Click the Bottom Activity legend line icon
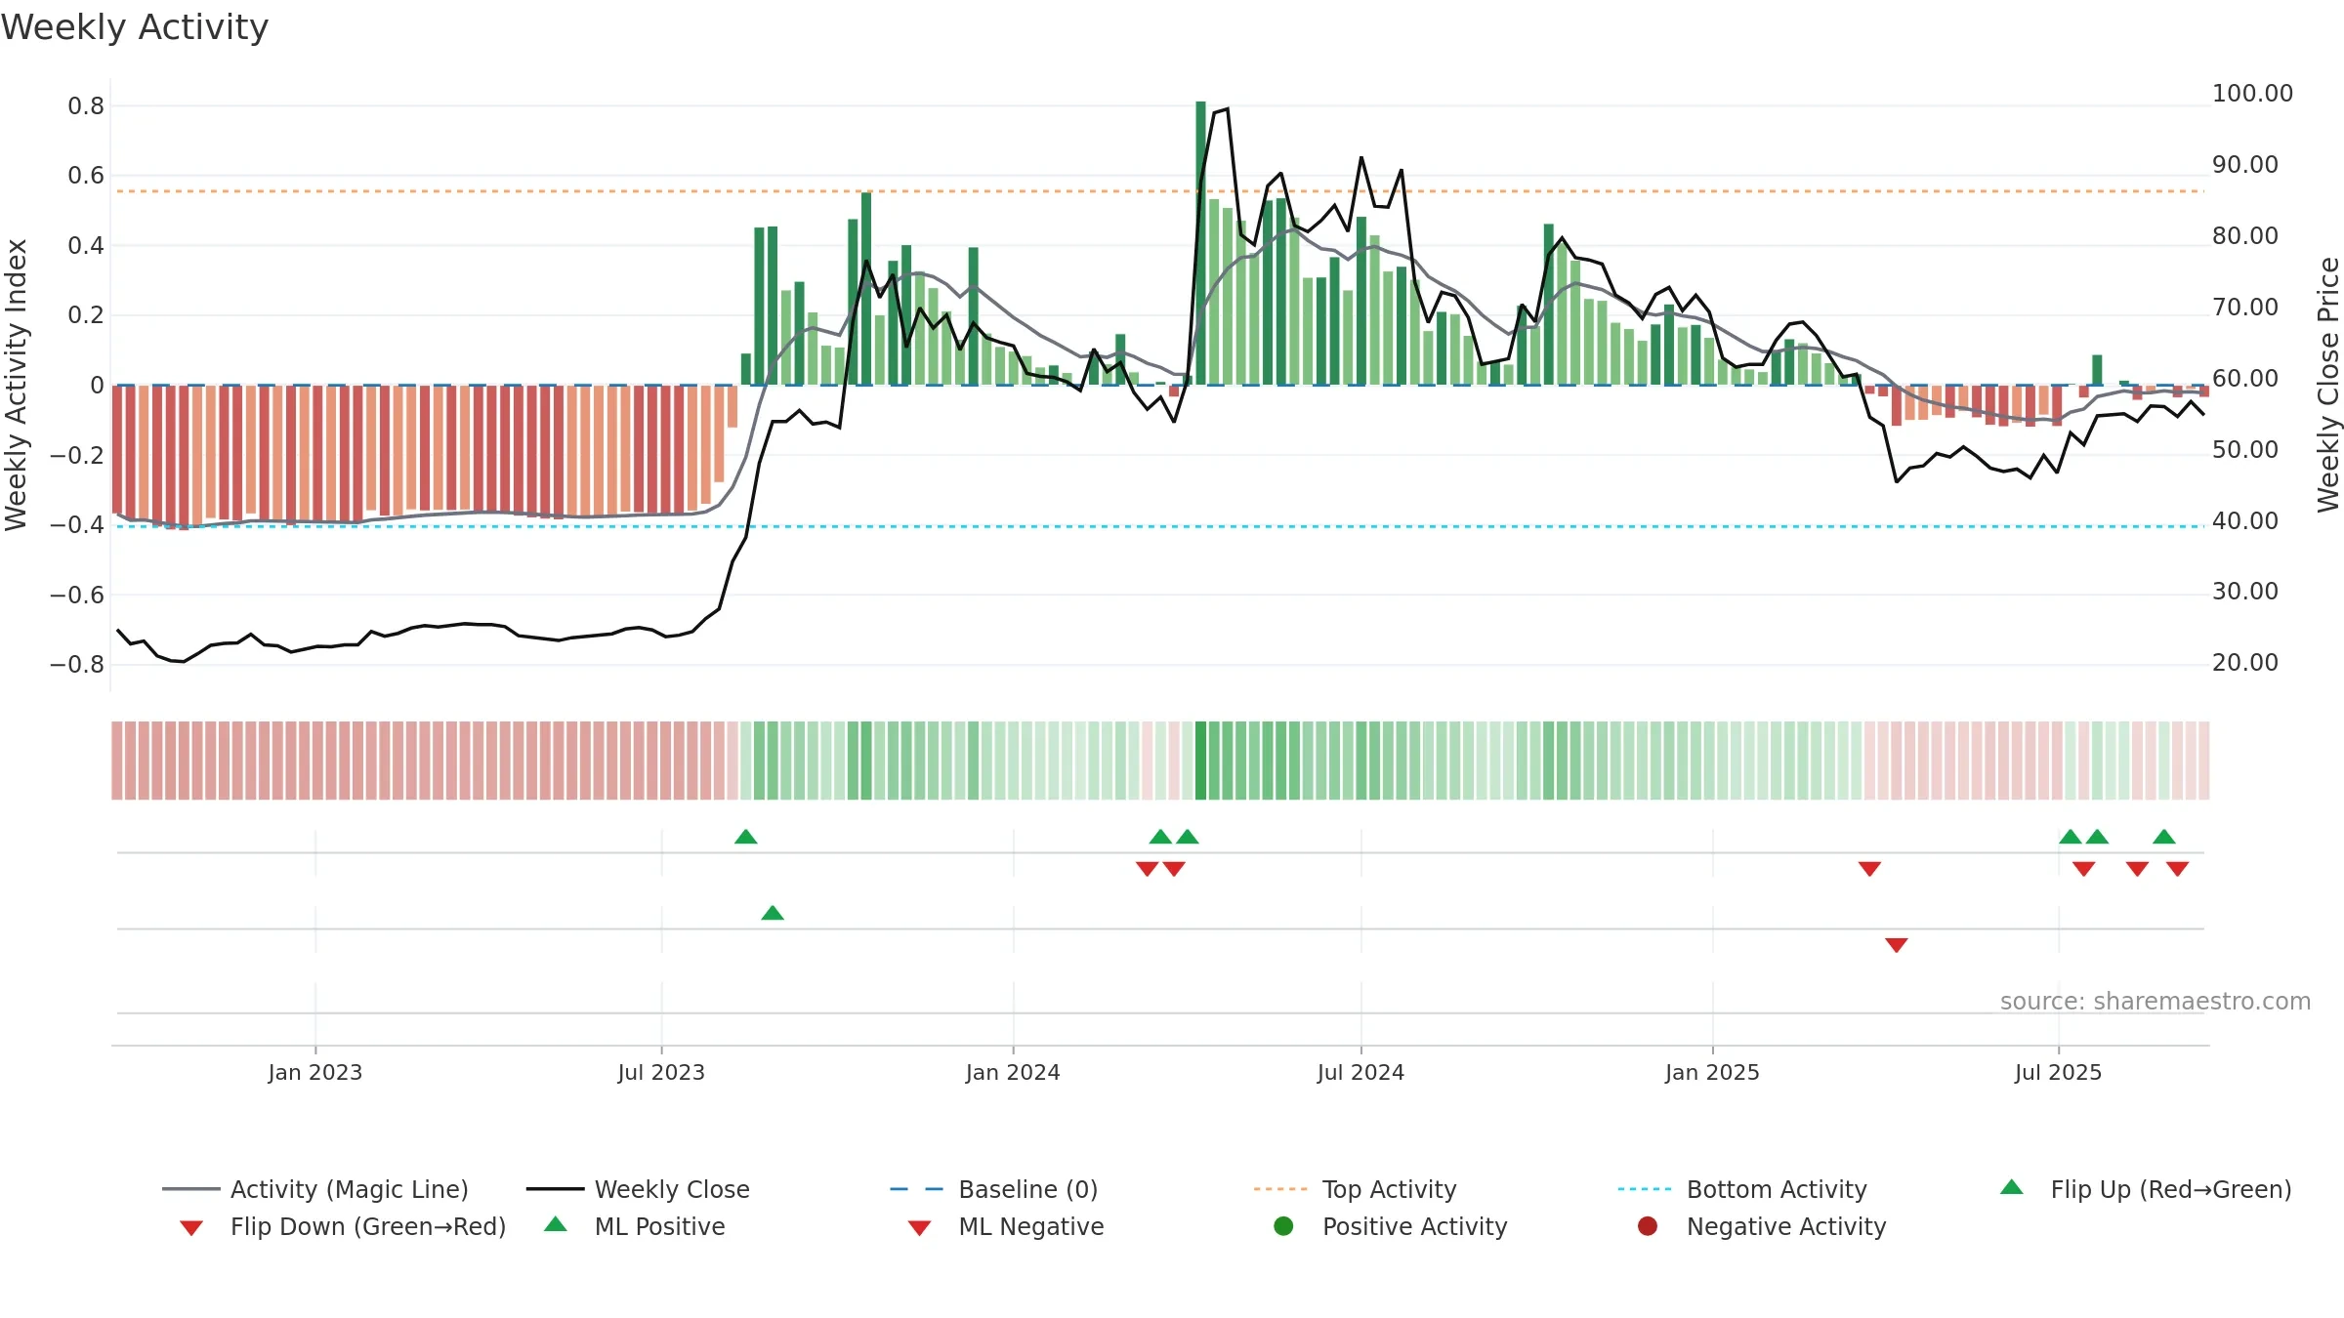Image resolution: width=2344 pixels, height=1318 pixels. tap(1644, 1189)
